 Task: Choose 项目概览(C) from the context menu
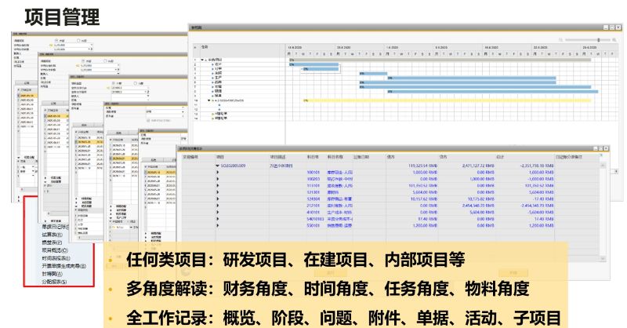[x=55, y=250]
